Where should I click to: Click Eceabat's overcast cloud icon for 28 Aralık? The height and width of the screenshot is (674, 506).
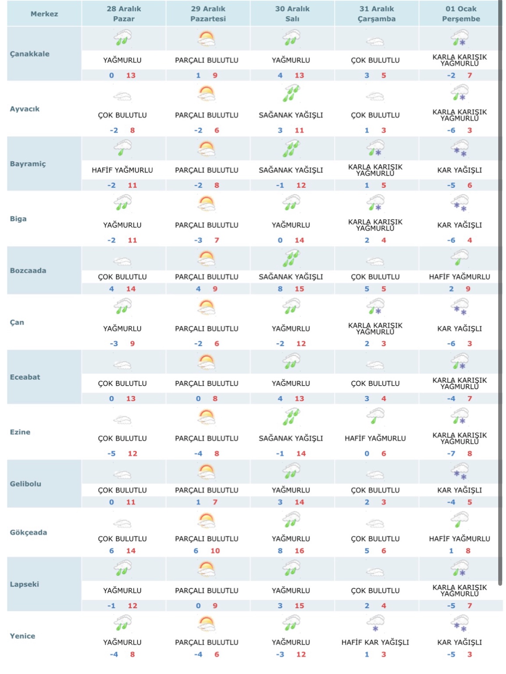(122, 365)
